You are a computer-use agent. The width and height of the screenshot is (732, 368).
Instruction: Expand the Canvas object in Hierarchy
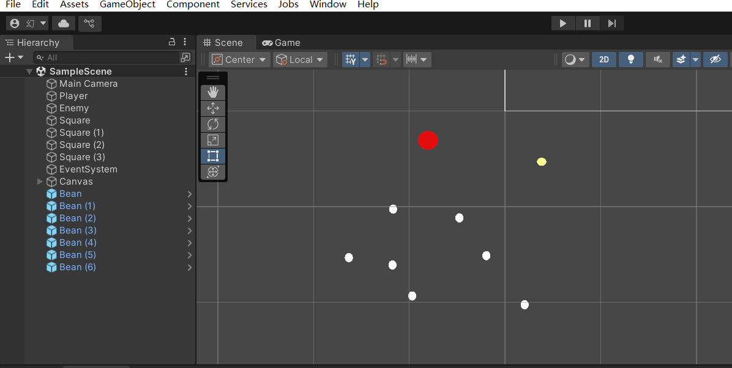point(40,182)
